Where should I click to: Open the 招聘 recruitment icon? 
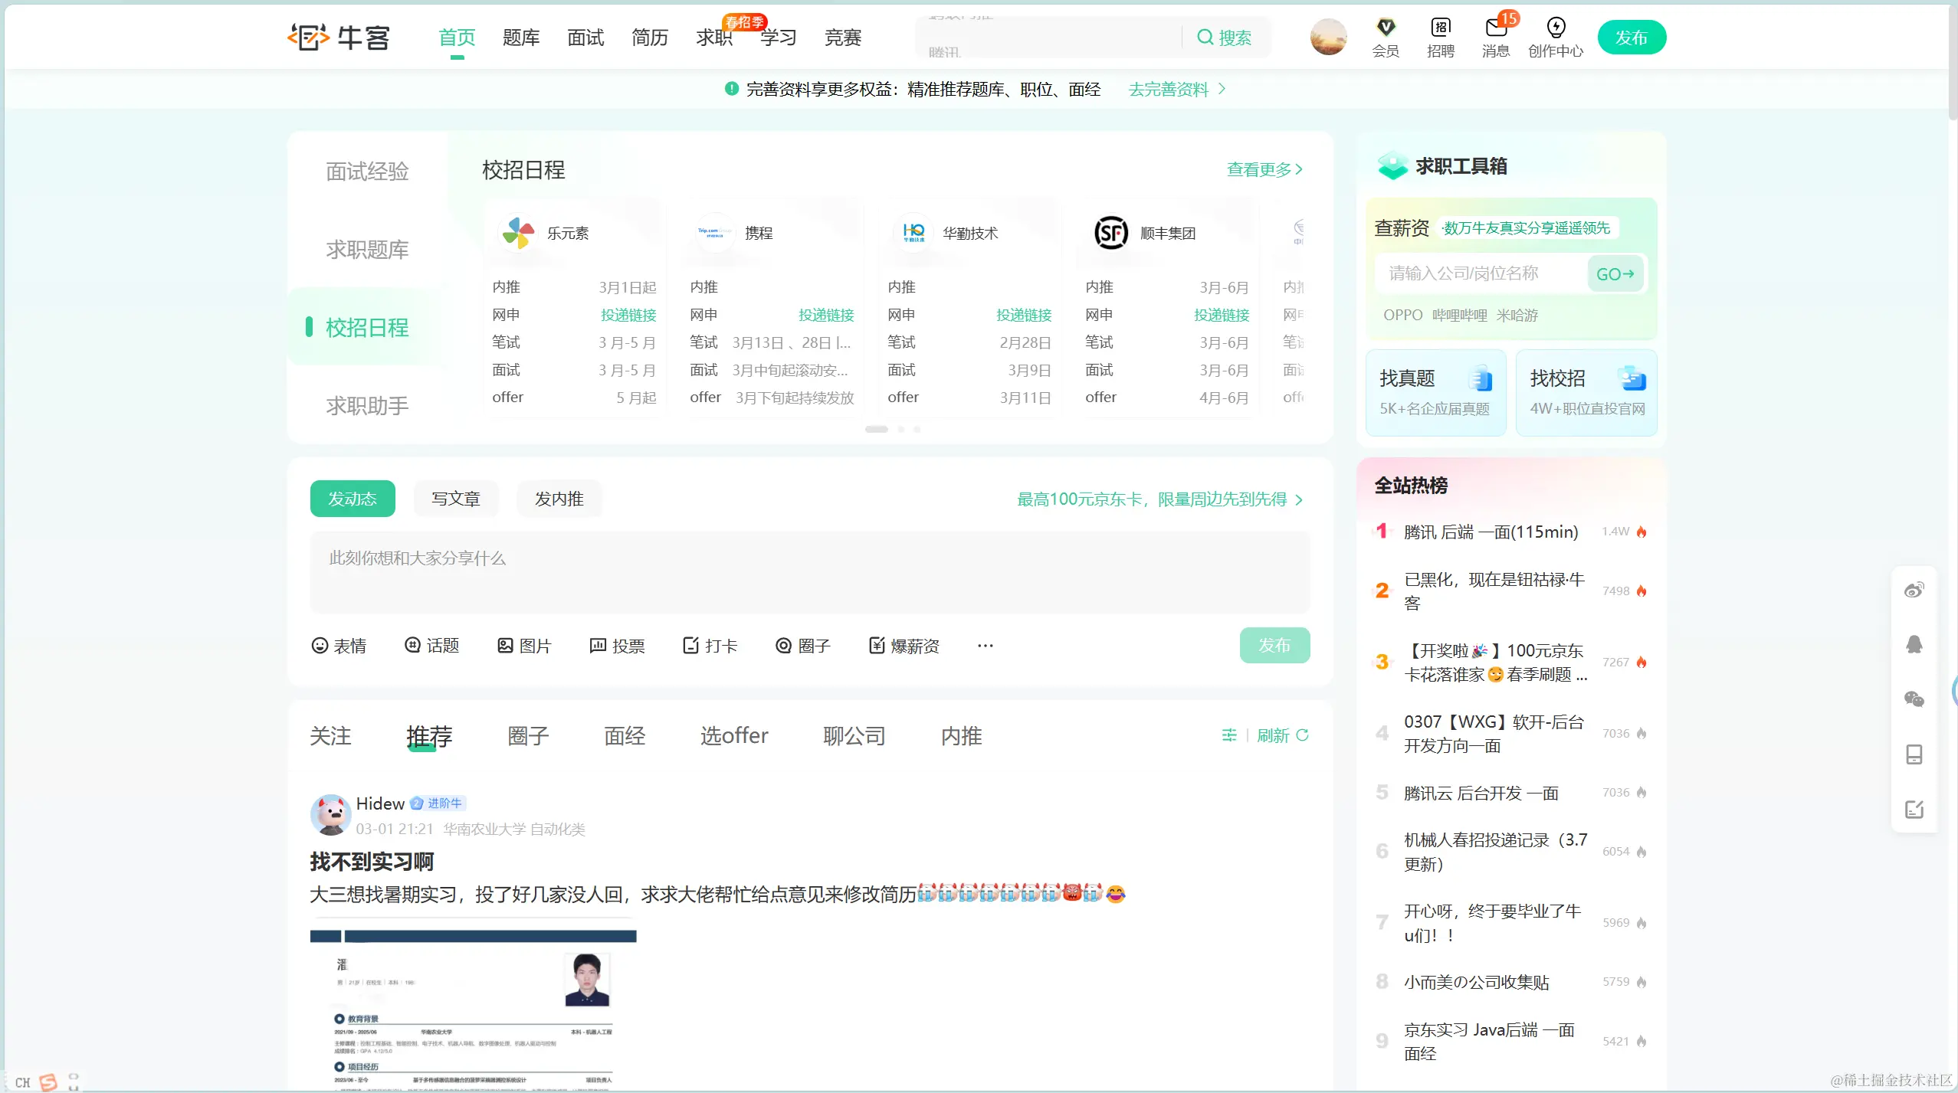(1440, 37)
